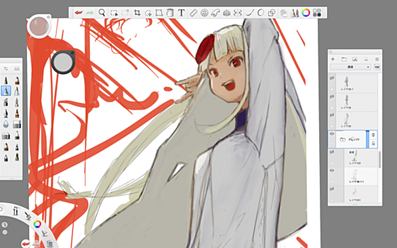The width and height of the screenshot is (397, 248).
Task: Open the brush library icon
Action: coord(17,68)
